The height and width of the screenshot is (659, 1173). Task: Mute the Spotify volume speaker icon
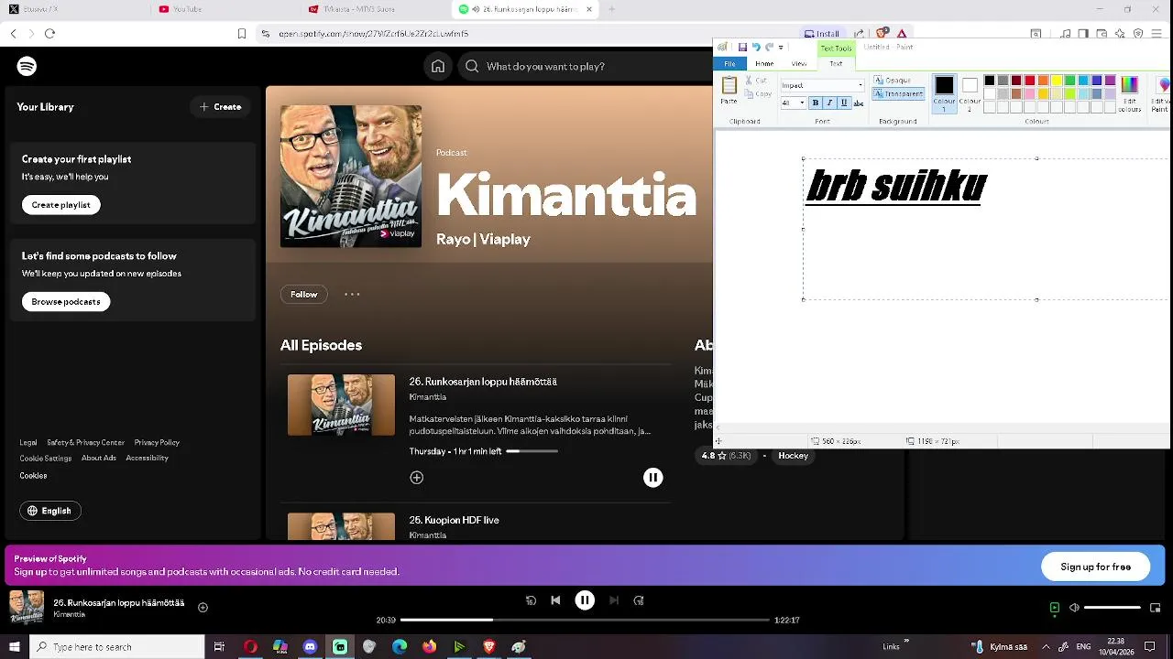[x=1074, y=608]
